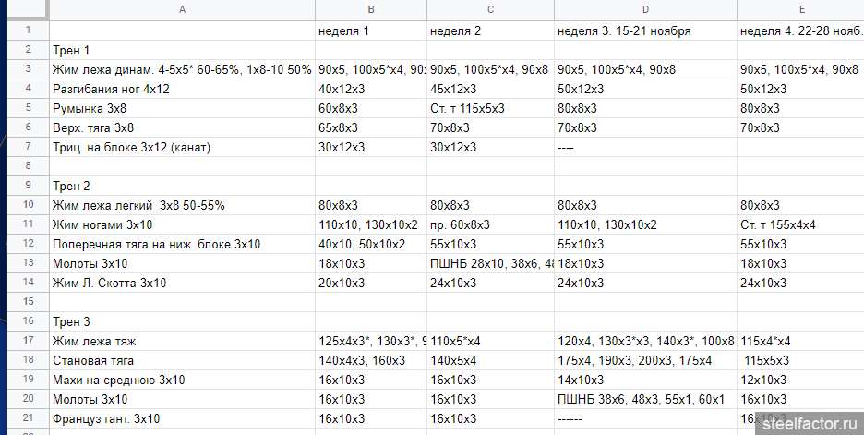
Task: Select column B header
Action: tap(370, 8)
